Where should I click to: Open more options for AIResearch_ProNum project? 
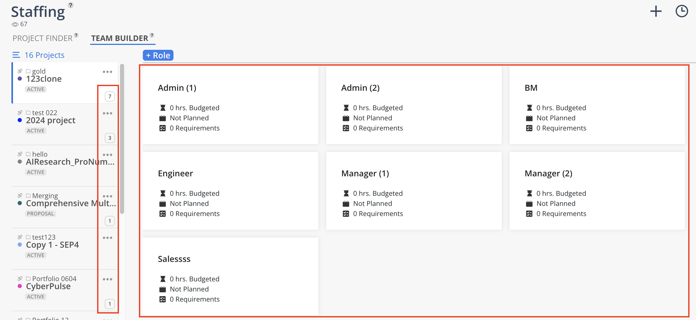[107, 155]
